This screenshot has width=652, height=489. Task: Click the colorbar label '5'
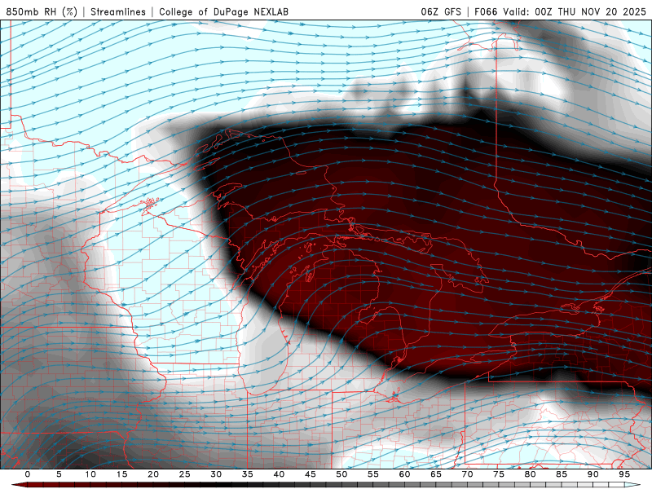tap(59, 474)
